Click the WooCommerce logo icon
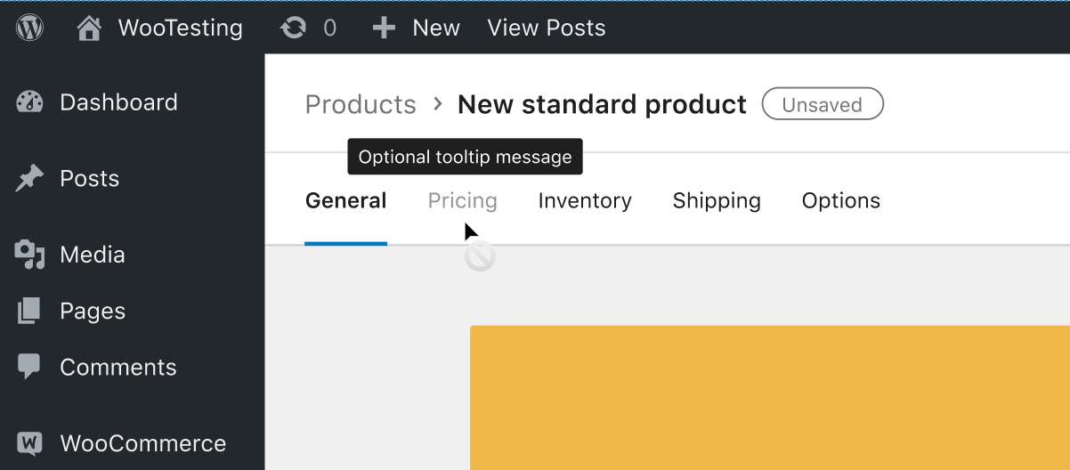This screenshot has width=1070, height=470. pyautogui.click(x=29, y=442)
